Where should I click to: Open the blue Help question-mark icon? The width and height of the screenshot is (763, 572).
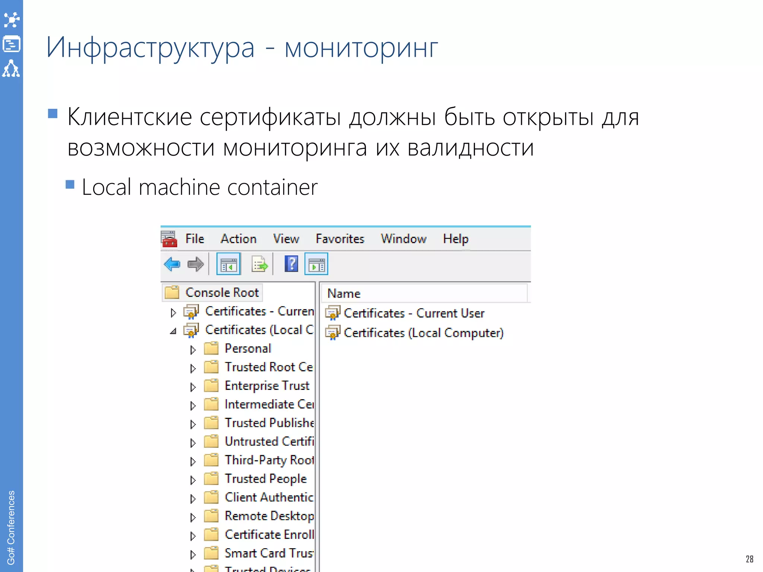291,264
